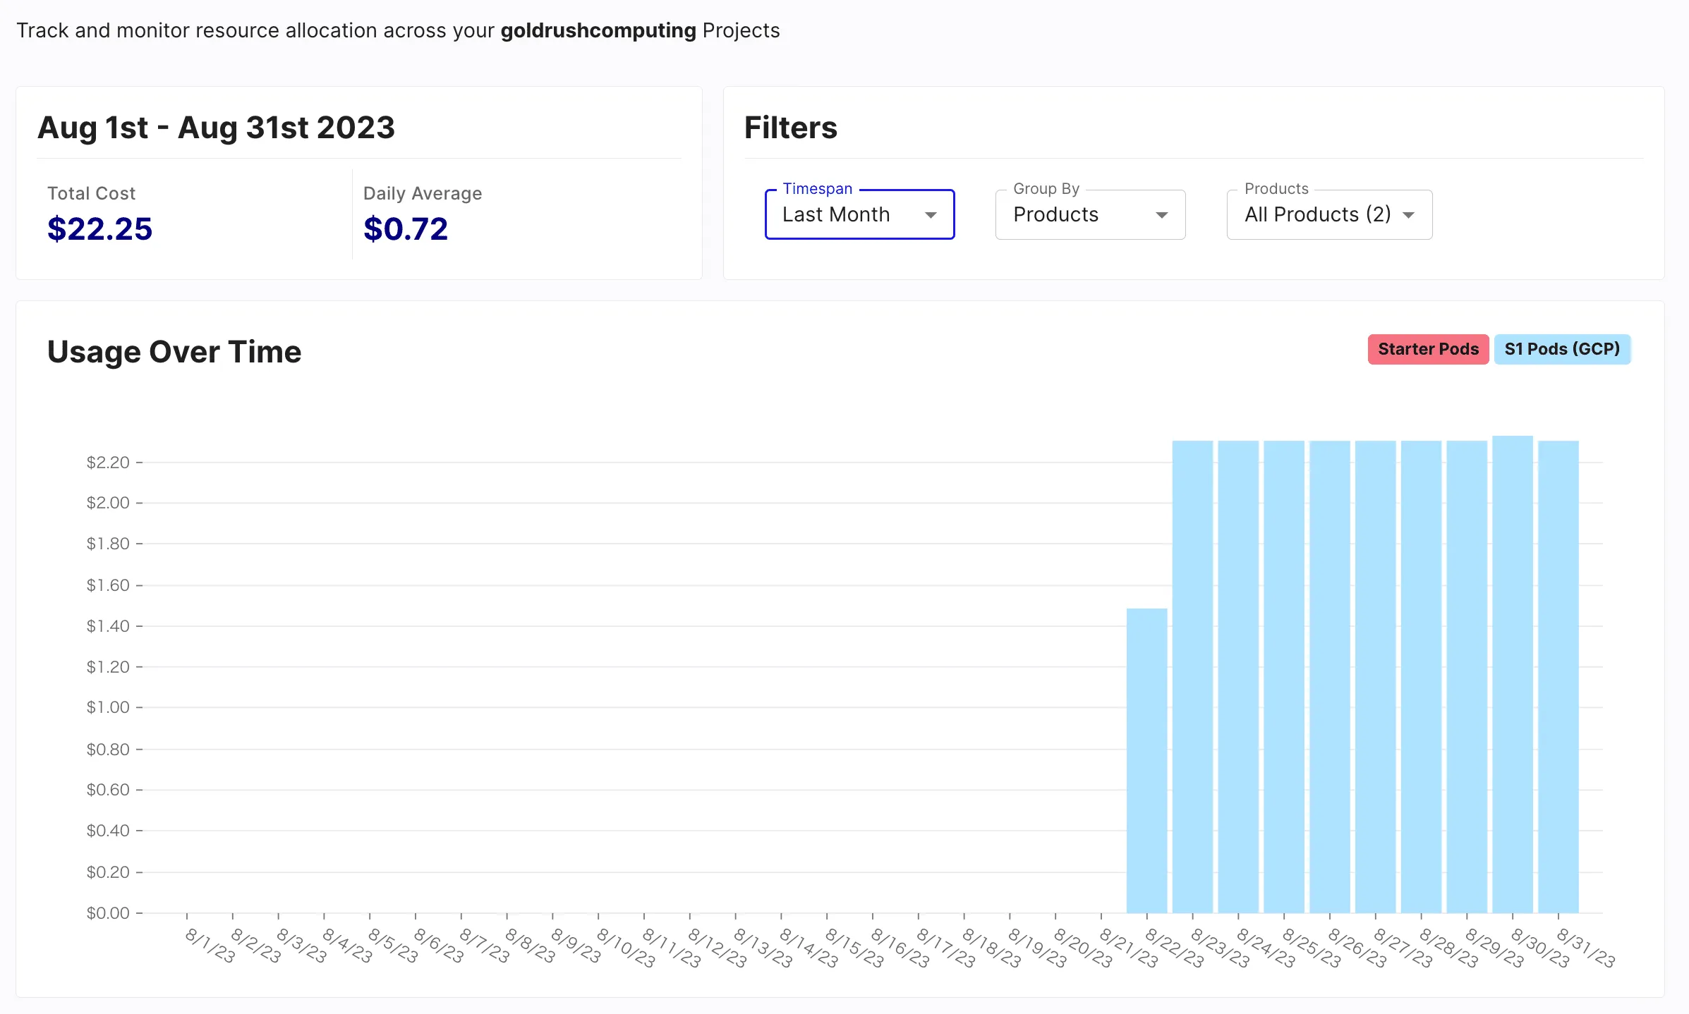Click the 8/21/23 x-axis date label
This screenshot has width=1689, height=1014.
(1128, 948)
